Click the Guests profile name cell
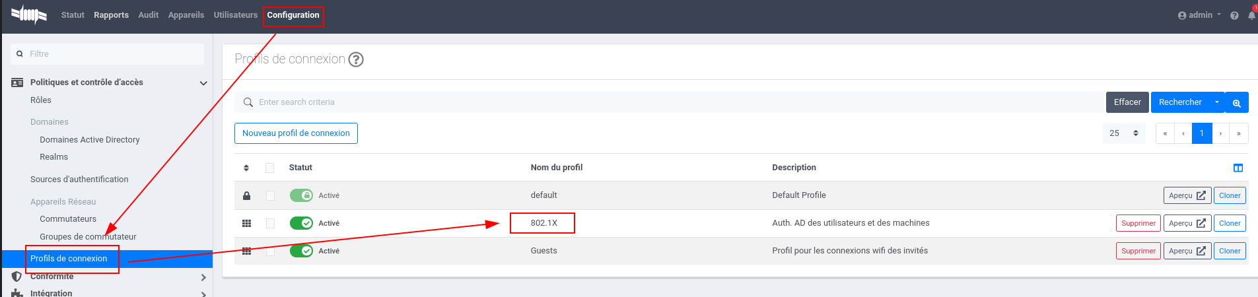1258x297 pixels. pyautogui.click(x=544, y=251)
